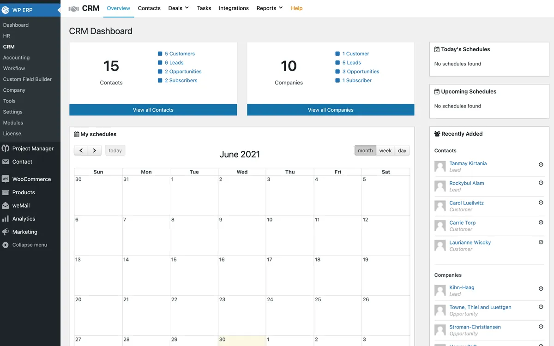The image size is (554, 346).
Task: Click the calendar icon in My schedules
Action: tap(77, 134)
